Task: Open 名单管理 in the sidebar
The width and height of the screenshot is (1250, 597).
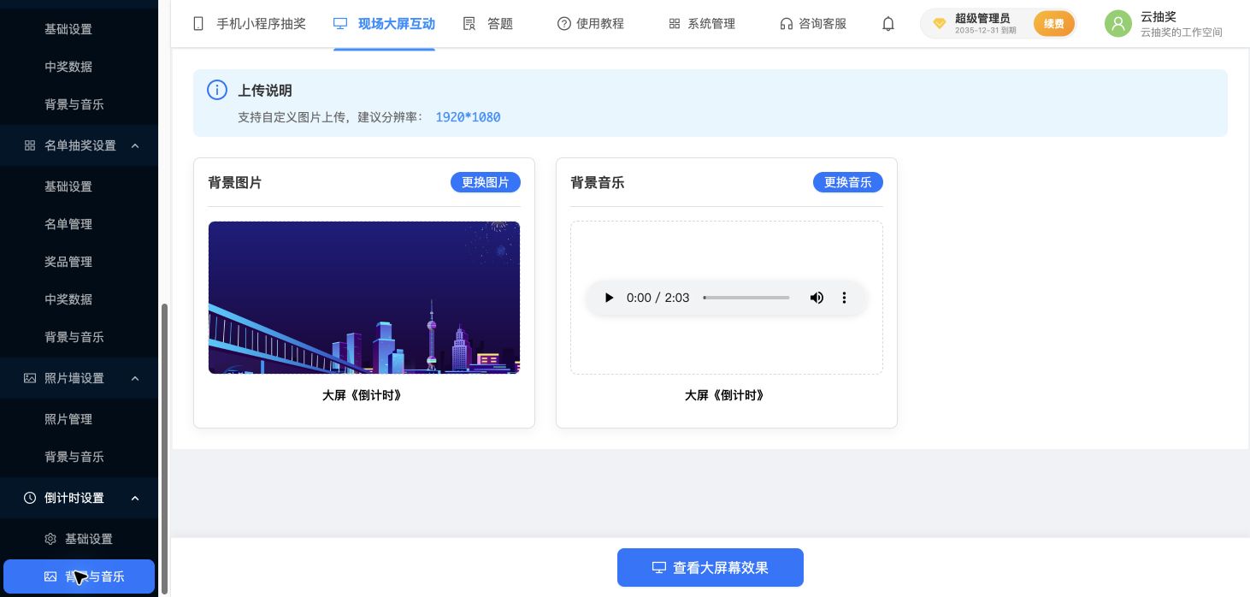Action: point(68,224)
